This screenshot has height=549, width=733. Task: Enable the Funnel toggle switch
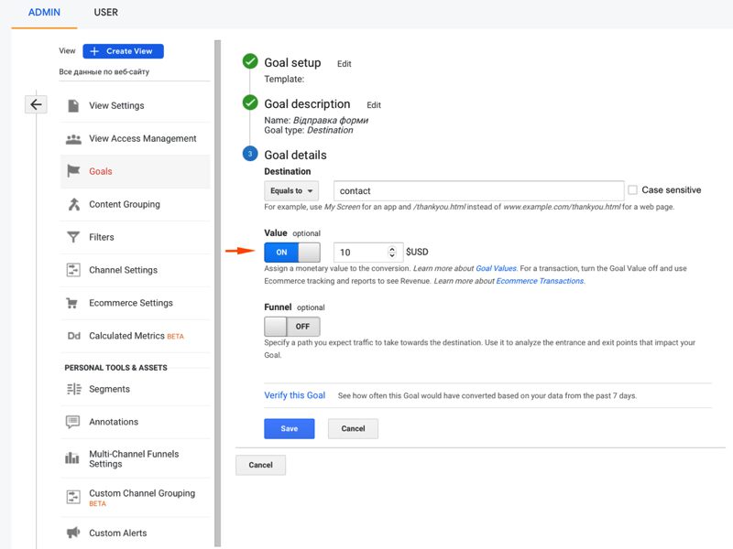tap(291, 327)
